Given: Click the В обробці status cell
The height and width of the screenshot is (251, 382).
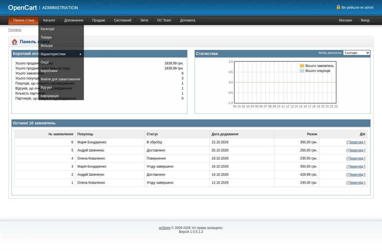Looking at the screenshot, I should point(177,142).
